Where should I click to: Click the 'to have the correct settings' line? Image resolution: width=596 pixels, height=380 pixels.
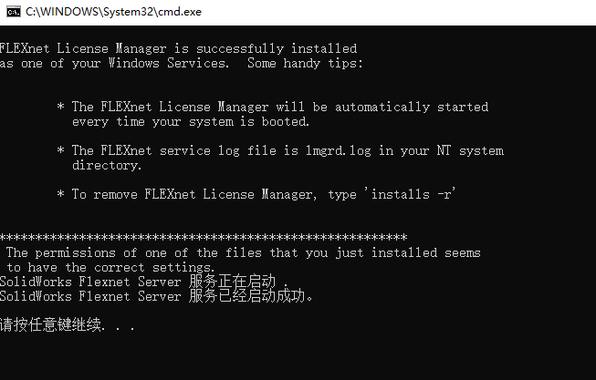click(x=110, y=267)
